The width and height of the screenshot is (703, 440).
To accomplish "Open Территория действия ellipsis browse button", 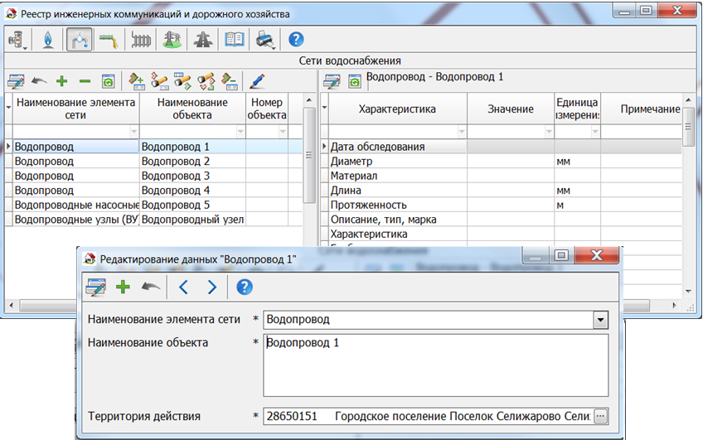I will pyautogui.click(x=601, y=416).
